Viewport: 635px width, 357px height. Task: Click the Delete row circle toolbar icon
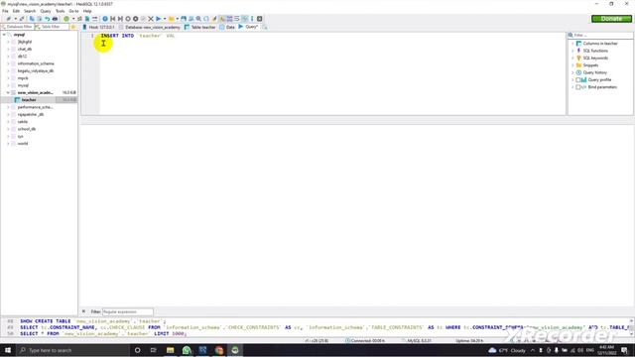(136, 19)
